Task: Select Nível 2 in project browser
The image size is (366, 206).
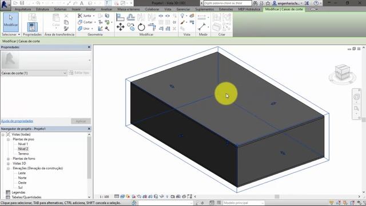Action: tap(23, 149)
